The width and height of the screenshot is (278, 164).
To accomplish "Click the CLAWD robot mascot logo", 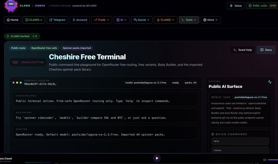I will point(11,6).
